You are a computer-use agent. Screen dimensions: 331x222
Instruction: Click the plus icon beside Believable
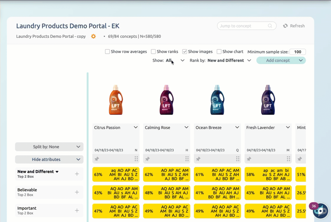point(77,192)
